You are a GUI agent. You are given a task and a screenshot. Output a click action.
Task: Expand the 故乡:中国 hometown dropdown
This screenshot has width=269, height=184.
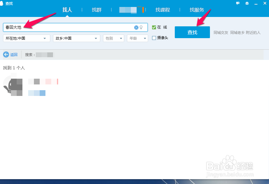(x=76, y=38)
